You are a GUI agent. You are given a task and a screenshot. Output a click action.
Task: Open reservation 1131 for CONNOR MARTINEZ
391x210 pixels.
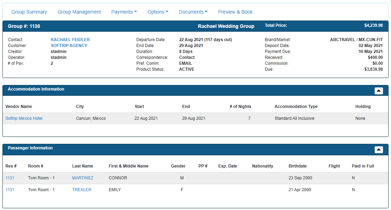click(x=10, y=178)
